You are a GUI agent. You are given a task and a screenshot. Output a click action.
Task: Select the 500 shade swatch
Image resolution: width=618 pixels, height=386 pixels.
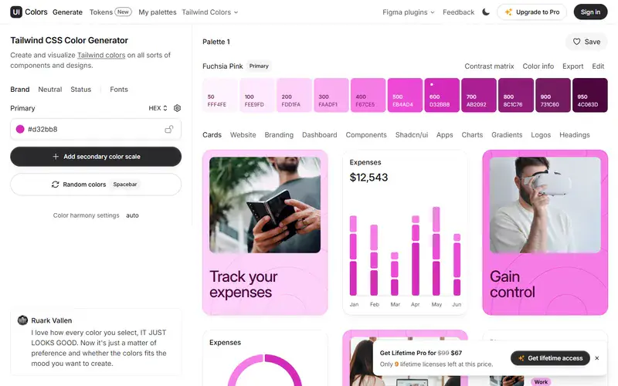coord(405,95)
